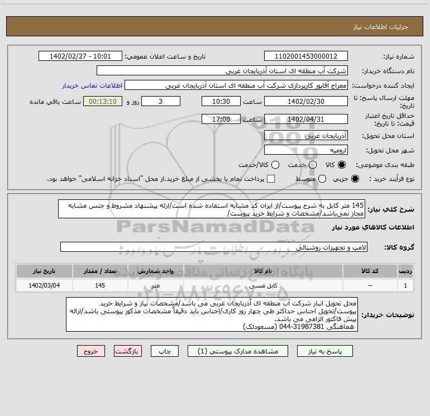
Task: Click the price validity date 1402/04/31
Action: pos(306,119)
